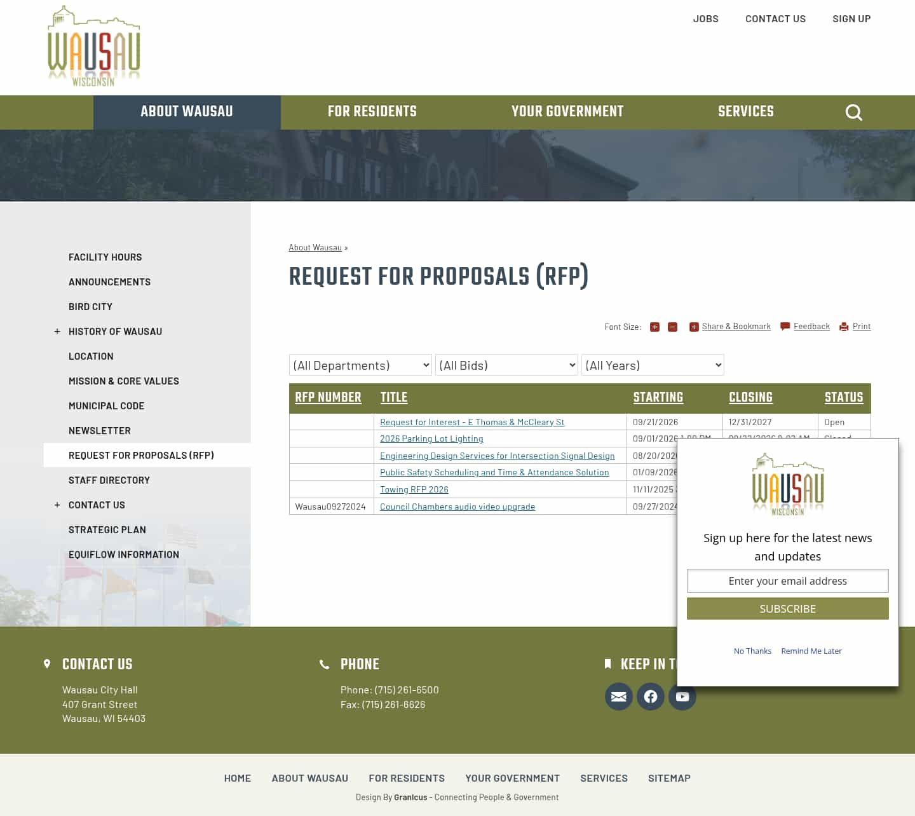915x816 pixels.
Task: Click Contact Us in top menu
Action: click(x=775, y=19)
